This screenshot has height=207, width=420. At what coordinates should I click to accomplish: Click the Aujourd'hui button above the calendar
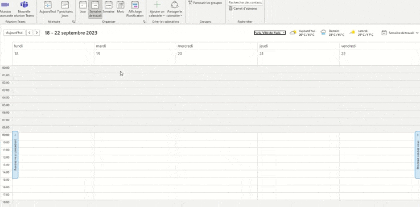point(14,32)
